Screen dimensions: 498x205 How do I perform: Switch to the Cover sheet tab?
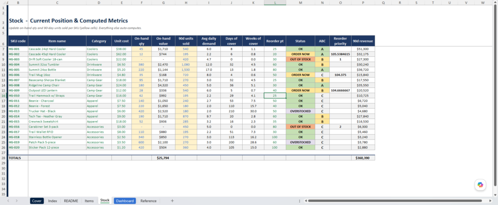(x=37, y=201)
